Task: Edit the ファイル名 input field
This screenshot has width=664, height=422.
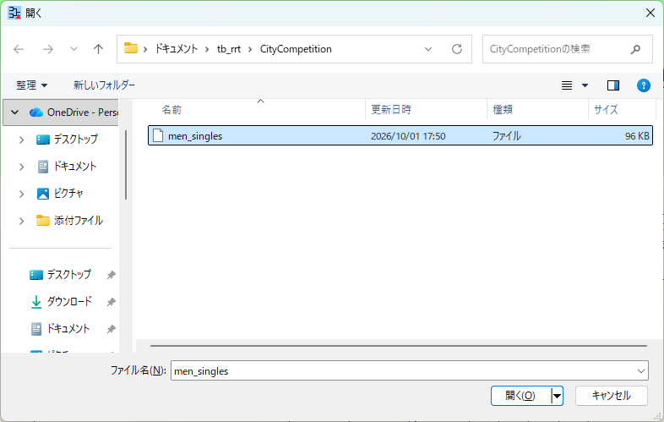Action: click(x=402, y=370)
